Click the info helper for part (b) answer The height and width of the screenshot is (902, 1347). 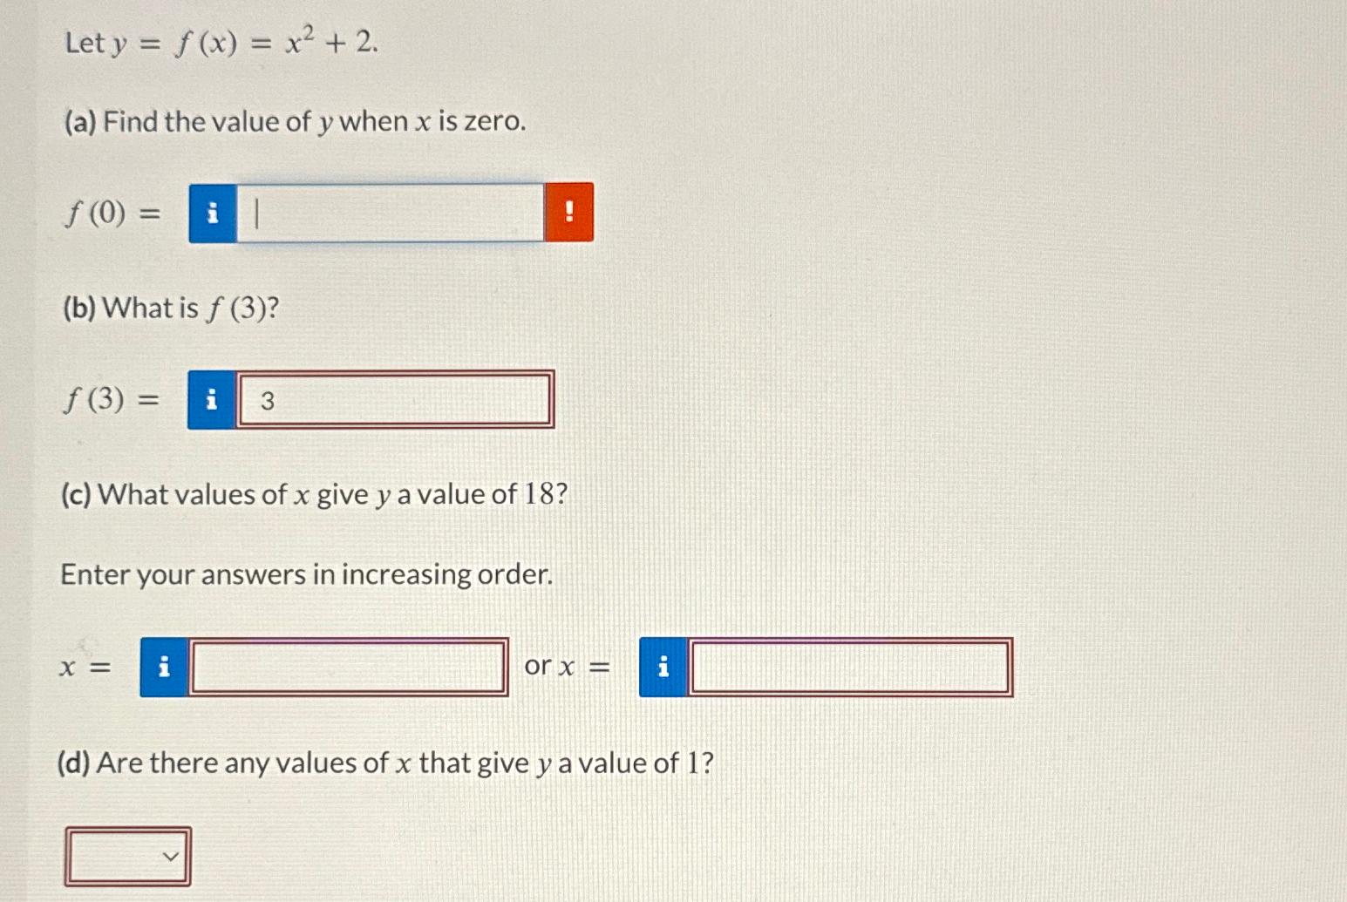tap(209, 401)
